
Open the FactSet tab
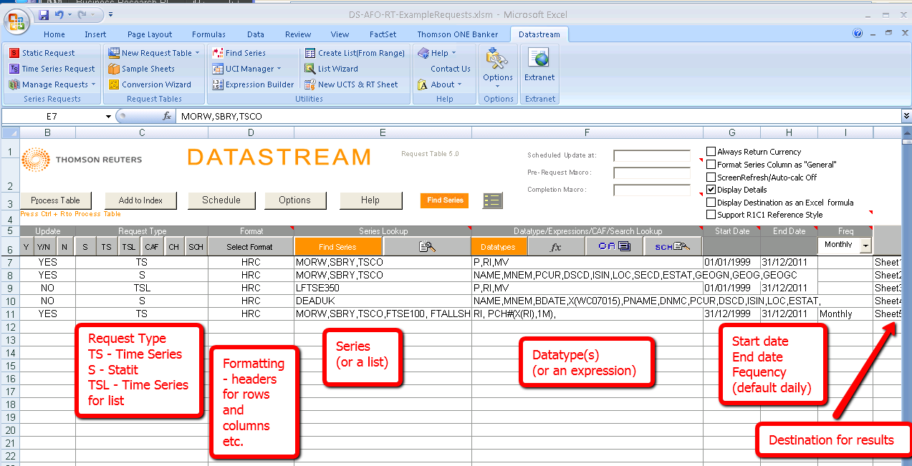tap(383, 34)
